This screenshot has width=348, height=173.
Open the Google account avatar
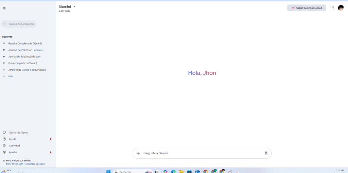pos(341,8)
